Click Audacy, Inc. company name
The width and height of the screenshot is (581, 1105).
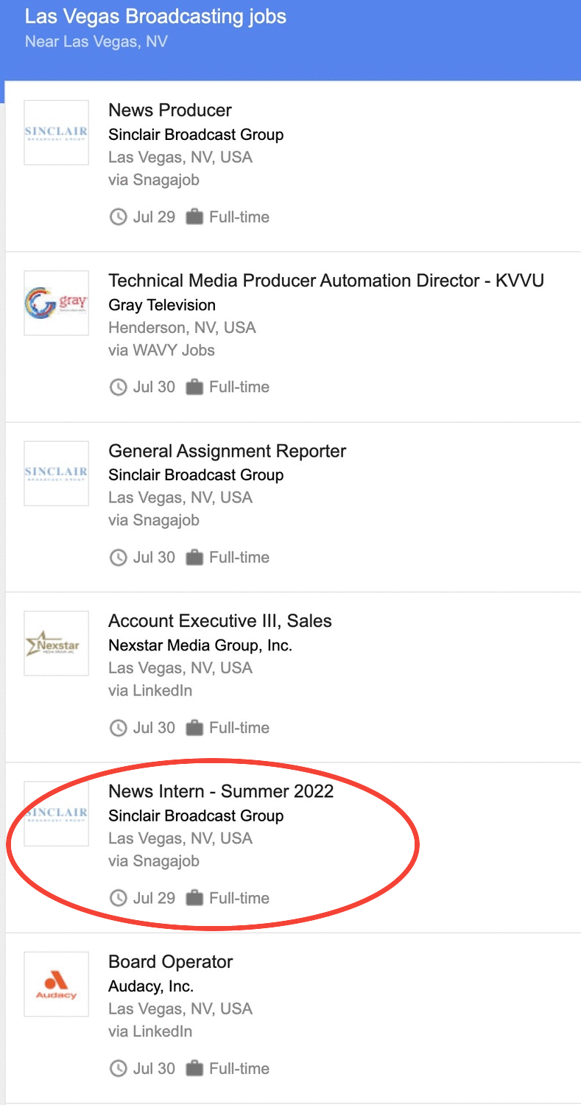151,986
